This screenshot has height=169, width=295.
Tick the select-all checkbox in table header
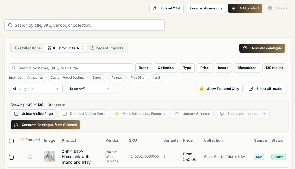coord(11,141)
